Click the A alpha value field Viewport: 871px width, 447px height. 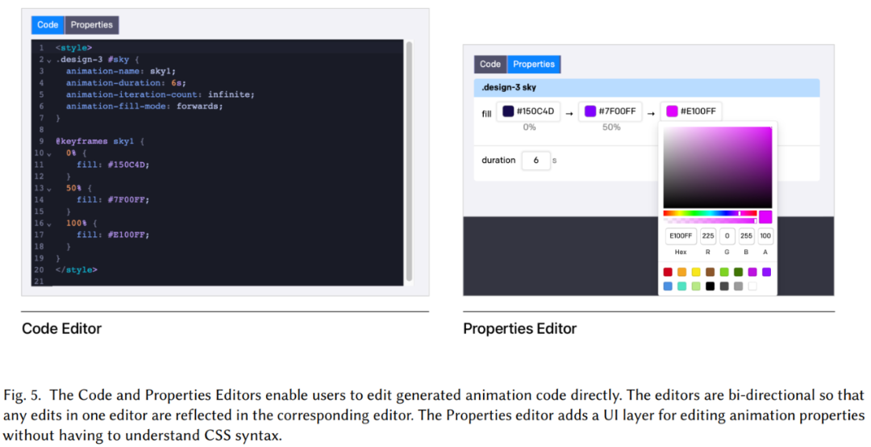(765, 236)
